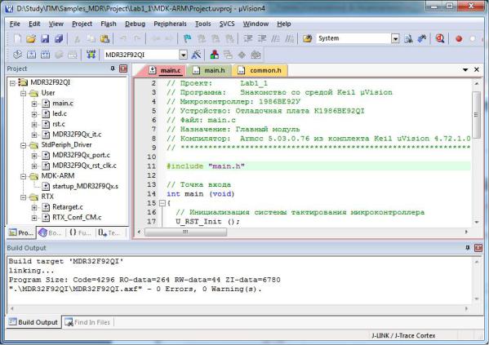The width and height of the screenshot is (489, 345).
Task: Build the target using the Build icon
Action: [31, 55]
